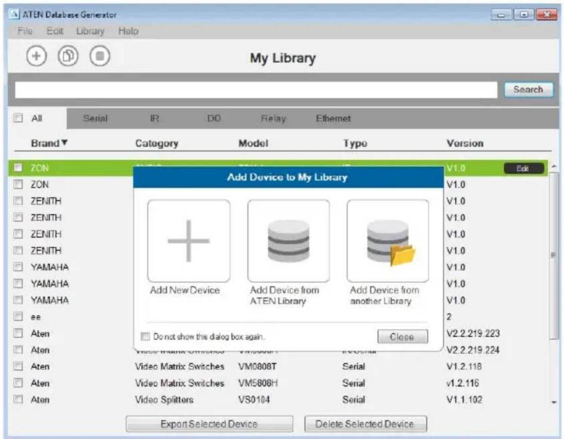Click the Search button
The width and height of the screenshot is (564, 439).
(x=528, y=90)
